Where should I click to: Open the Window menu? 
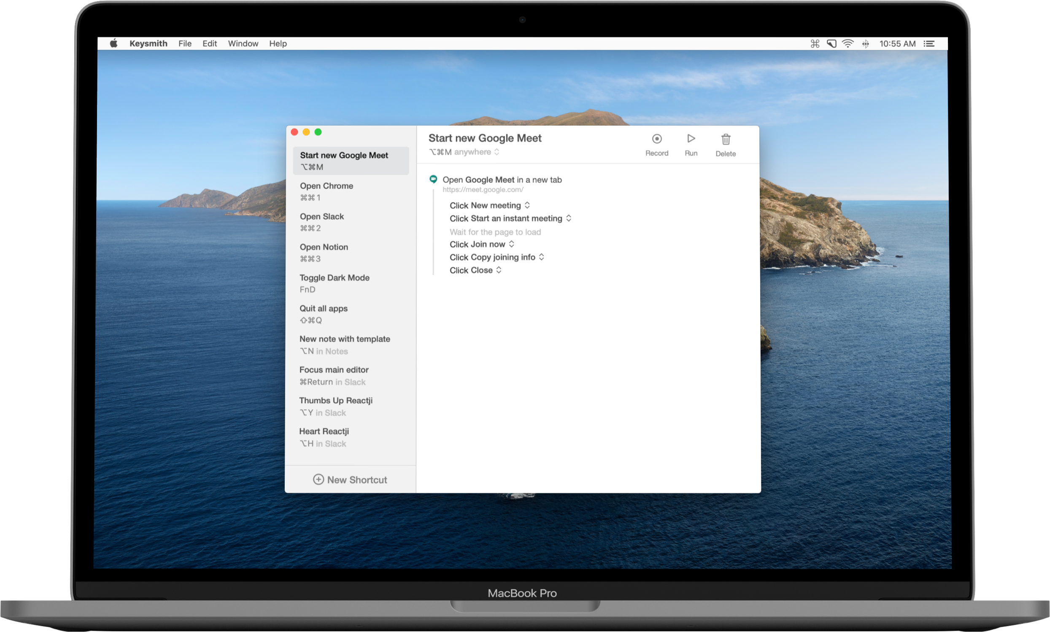pos(243,43)
